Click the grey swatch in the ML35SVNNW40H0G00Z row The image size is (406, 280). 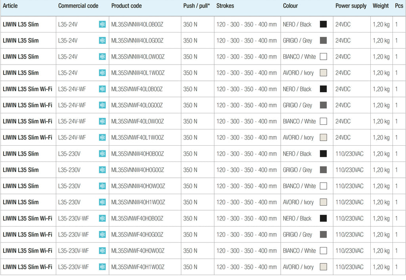coord(323,170)
